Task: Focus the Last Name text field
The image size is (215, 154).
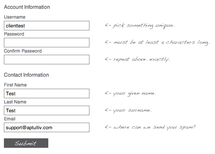Action: coord(47,110)
